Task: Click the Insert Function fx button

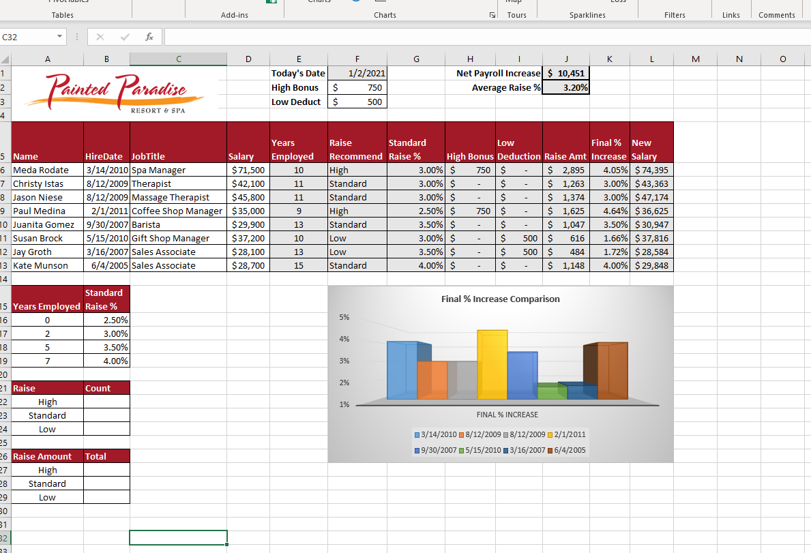Action: [x=149, y=37]
